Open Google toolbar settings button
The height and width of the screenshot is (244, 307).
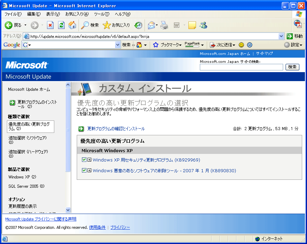(293, 45)
